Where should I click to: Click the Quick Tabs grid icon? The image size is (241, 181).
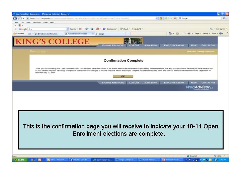[30, 34]
